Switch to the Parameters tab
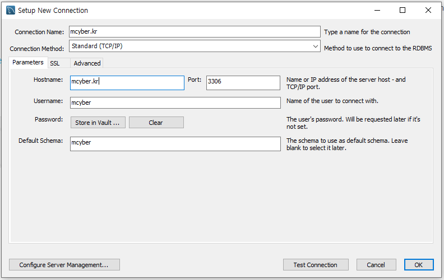Screen dimensions: 444x280 pos(28,63)
